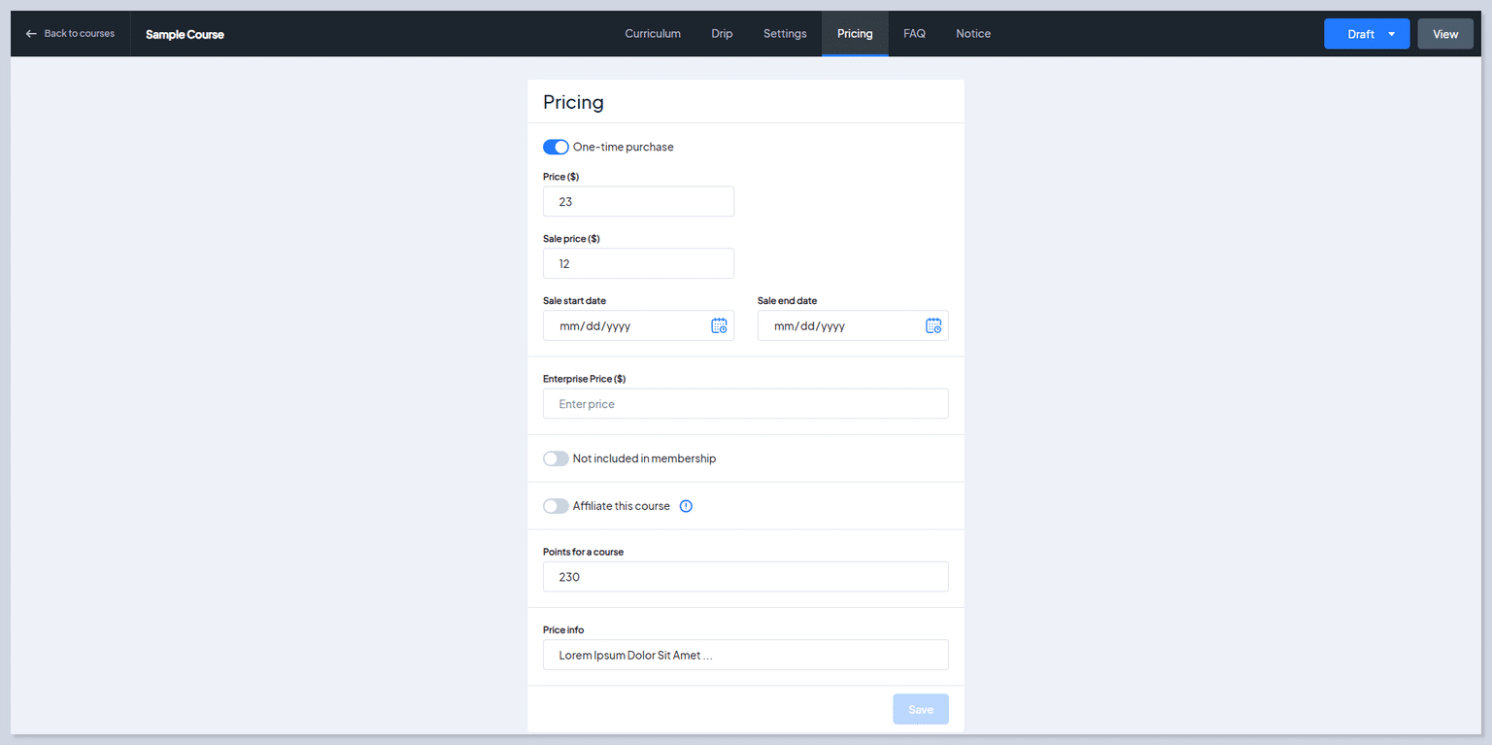Click the info icon next to Affiliate this course
This screenshot has width=1492, height=745.
686,505
